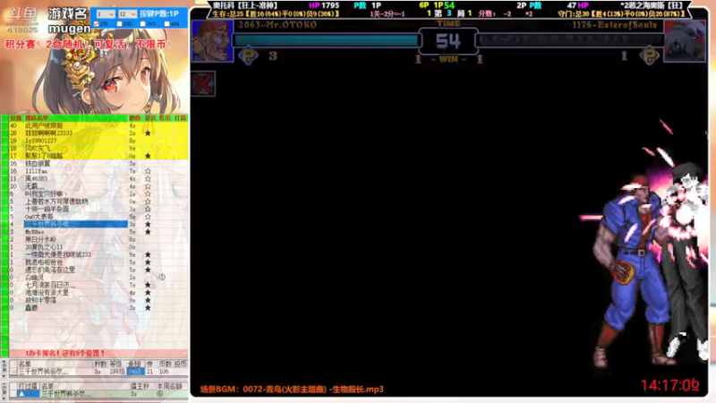Click the red clock 14:17:06
Viewport: 716px width, 403px height.
coord(669,385)
